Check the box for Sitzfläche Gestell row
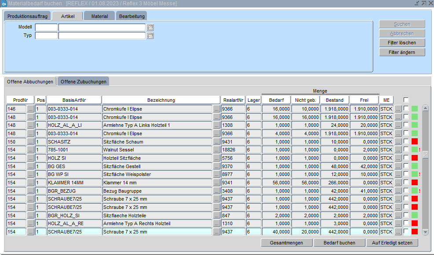 point(406,166)
